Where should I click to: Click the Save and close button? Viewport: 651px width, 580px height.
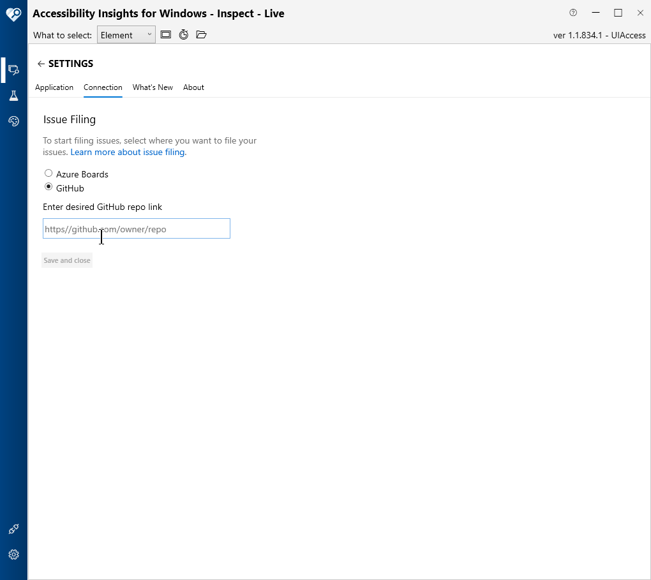point(67,260)
